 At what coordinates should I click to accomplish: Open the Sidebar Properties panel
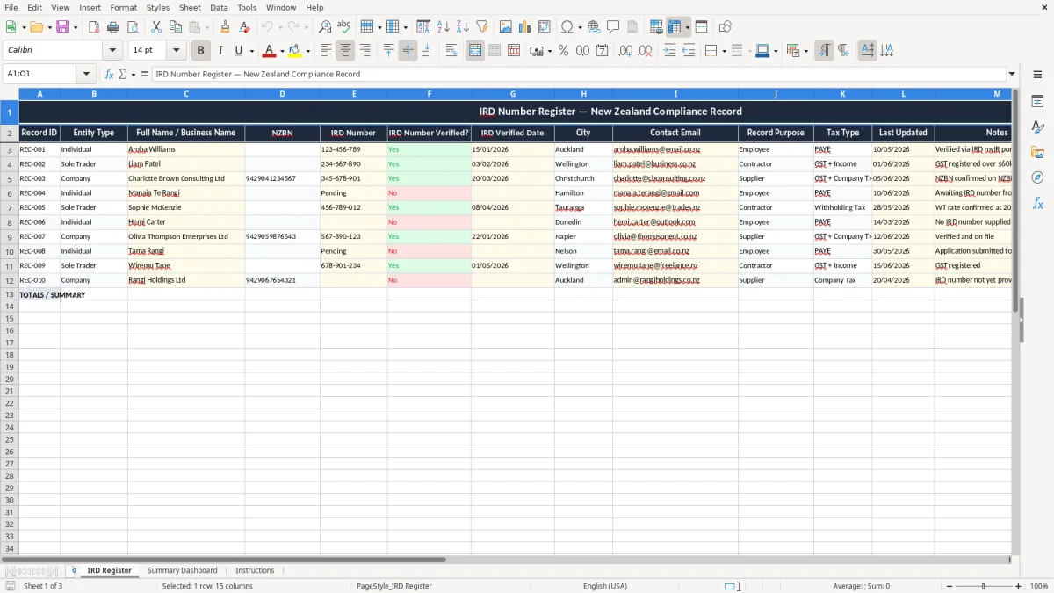pyautogui.click(x=1037, y=101)
